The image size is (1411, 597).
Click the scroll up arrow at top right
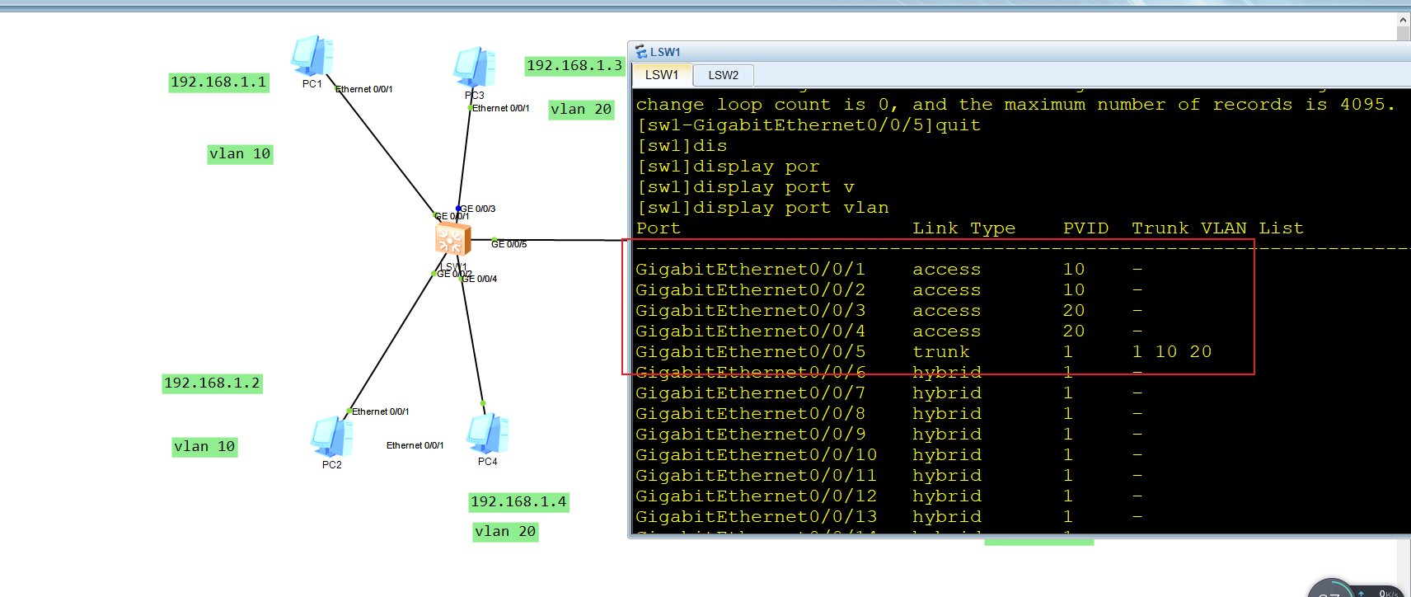coord(1403,21)
